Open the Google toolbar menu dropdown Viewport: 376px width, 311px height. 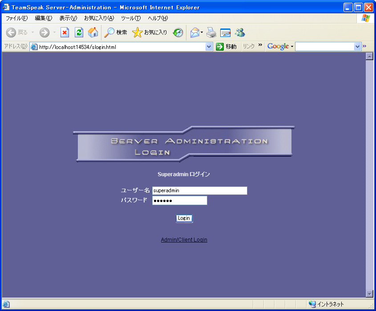[x=292, y=47]
